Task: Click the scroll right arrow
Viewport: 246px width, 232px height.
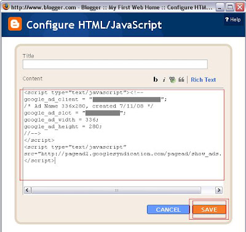Action: coord(219,190)
